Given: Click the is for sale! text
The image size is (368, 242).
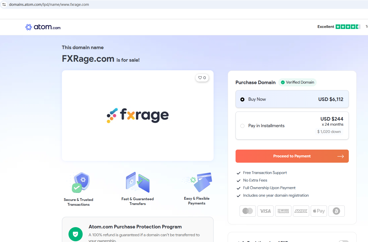Looking at the screenshot, I should coord(128,60).
